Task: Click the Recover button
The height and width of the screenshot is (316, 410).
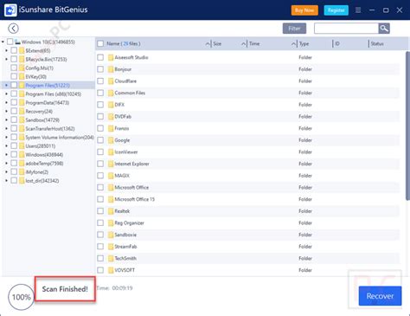Action: coord(380,296)
